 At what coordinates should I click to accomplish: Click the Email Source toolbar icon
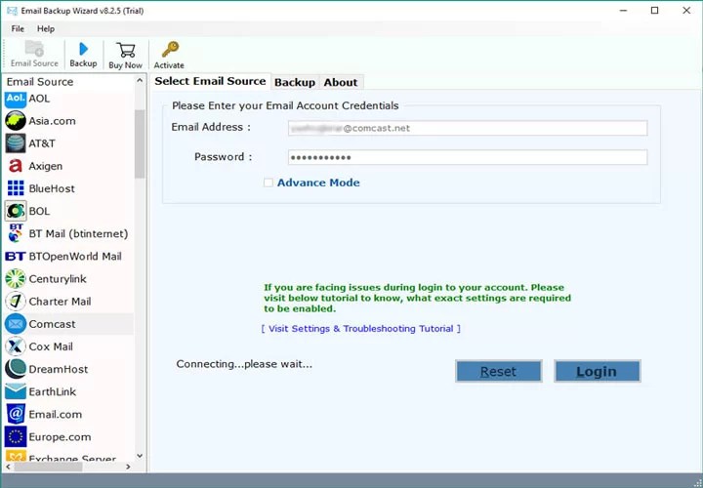[34, 49]
